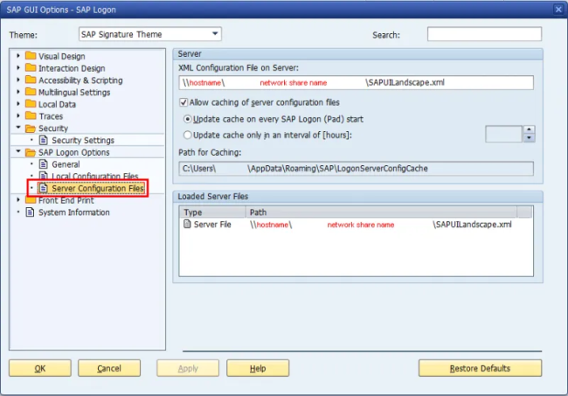Toggle Allow caching of server configuration files
Image resolution: width=568 pixels, height=396 pixels.
click(184, 102)
